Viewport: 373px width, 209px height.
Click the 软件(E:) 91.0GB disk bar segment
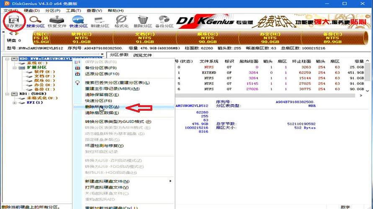coord(82,38)
